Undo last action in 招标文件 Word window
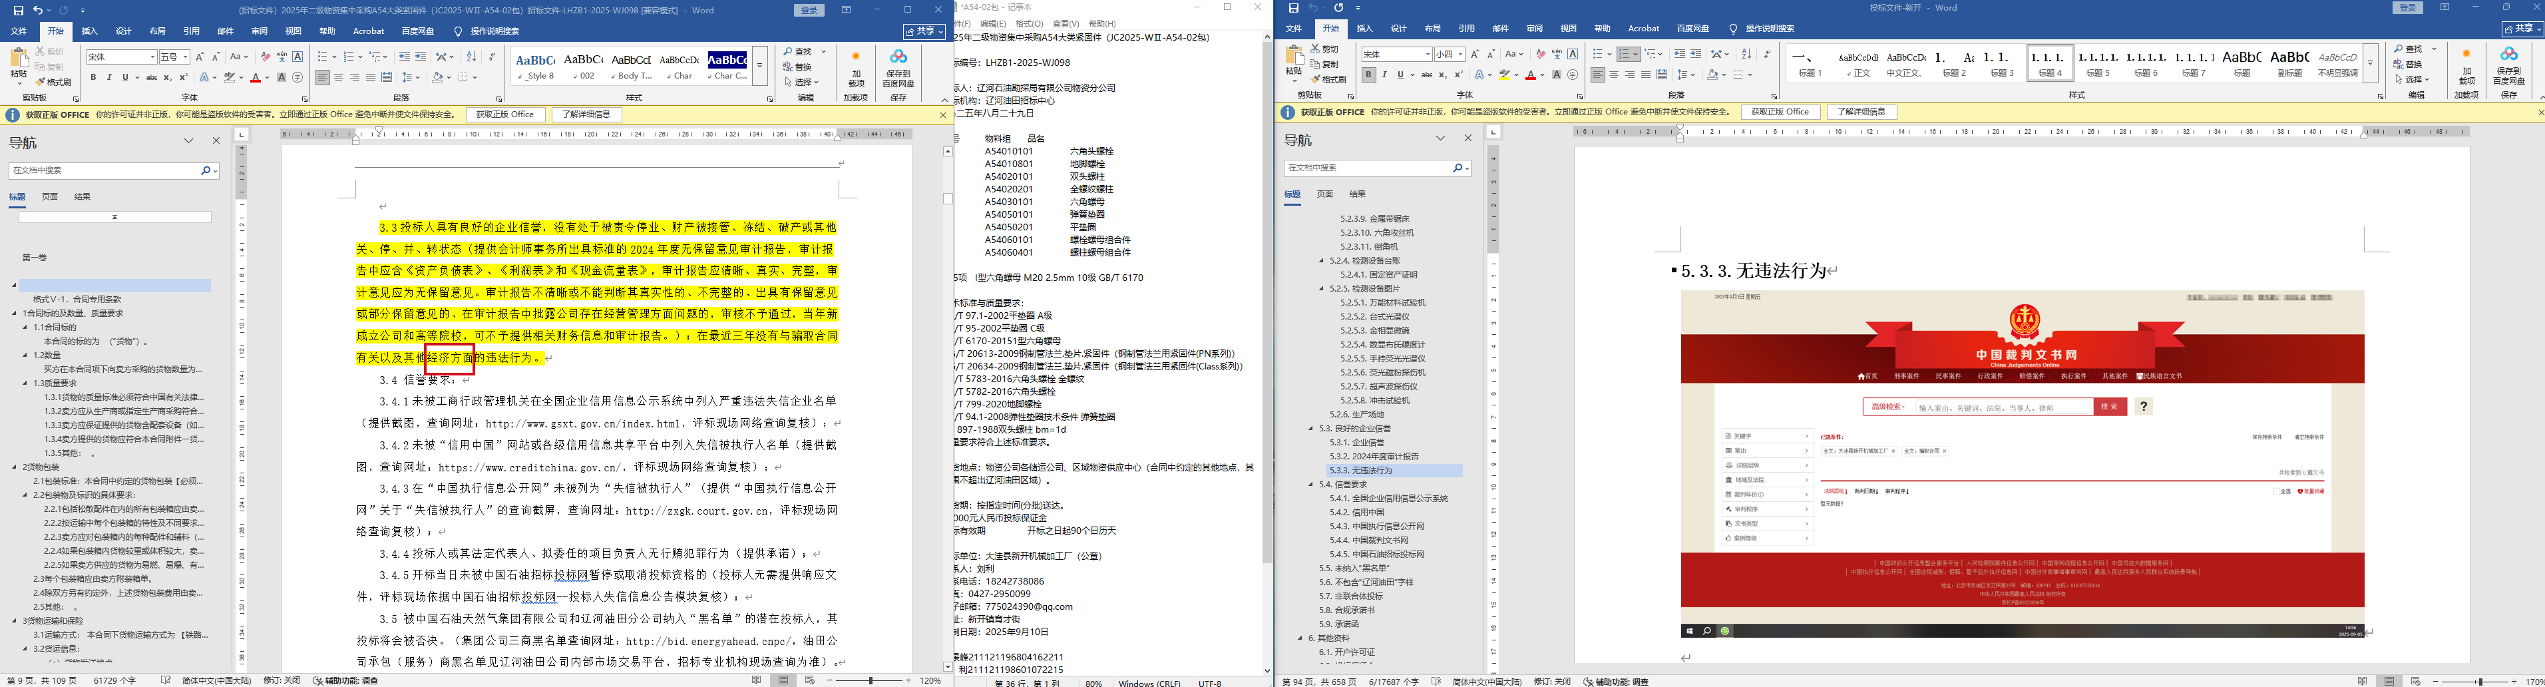This screenshot has width=2545, height=687. 37,10
